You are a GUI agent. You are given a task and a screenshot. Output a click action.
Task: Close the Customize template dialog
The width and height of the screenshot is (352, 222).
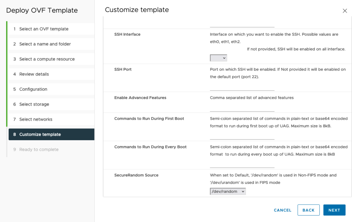point(345,11)
